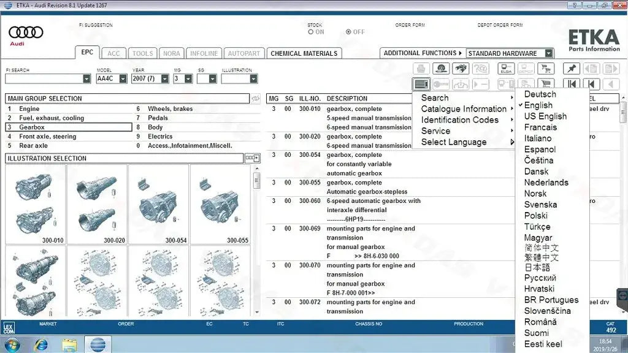Click the pushpin icon in toolbar
Screen dimensions: 628x353
click(571, 69)
